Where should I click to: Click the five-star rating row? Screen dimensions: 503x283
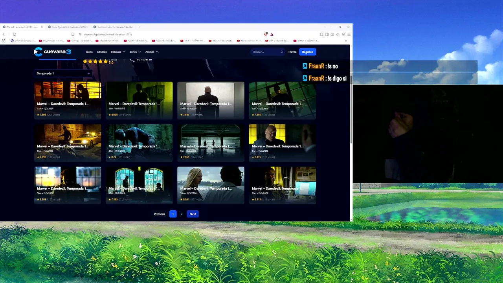coord(95,61)
